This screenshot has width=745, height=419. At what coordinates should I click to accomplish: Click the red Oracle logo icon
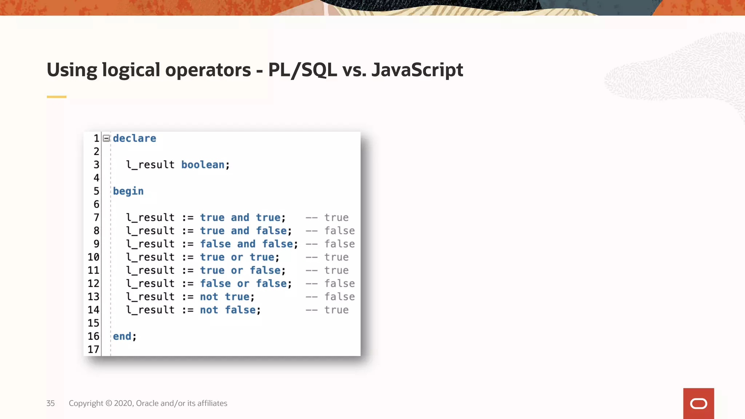pos(698,403)
